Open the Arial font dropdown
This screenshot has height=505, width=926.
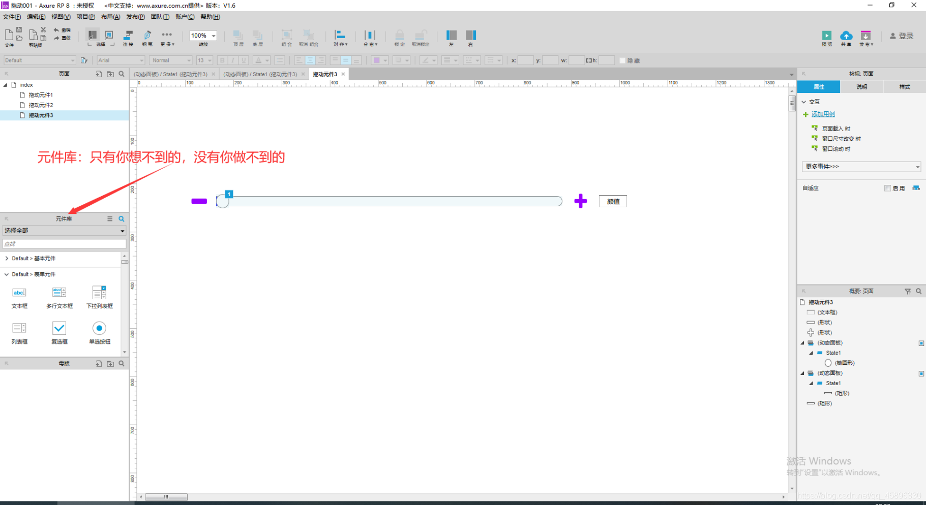click(121, 60)
